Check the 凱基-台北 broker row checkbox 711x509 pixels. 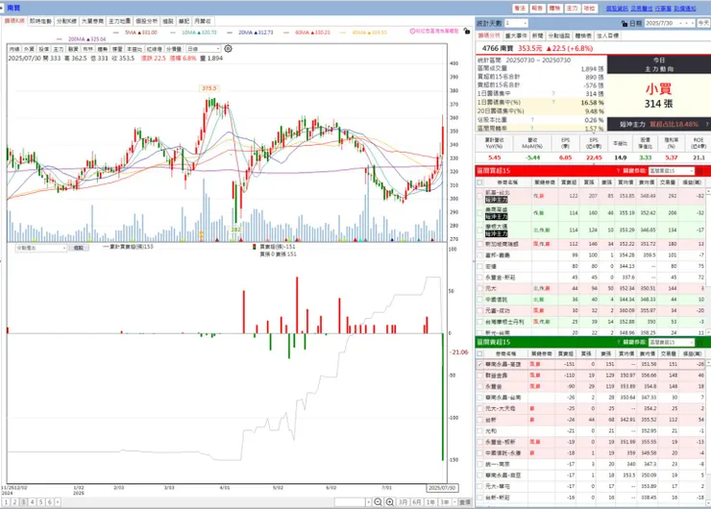click(x=479, y=196)
